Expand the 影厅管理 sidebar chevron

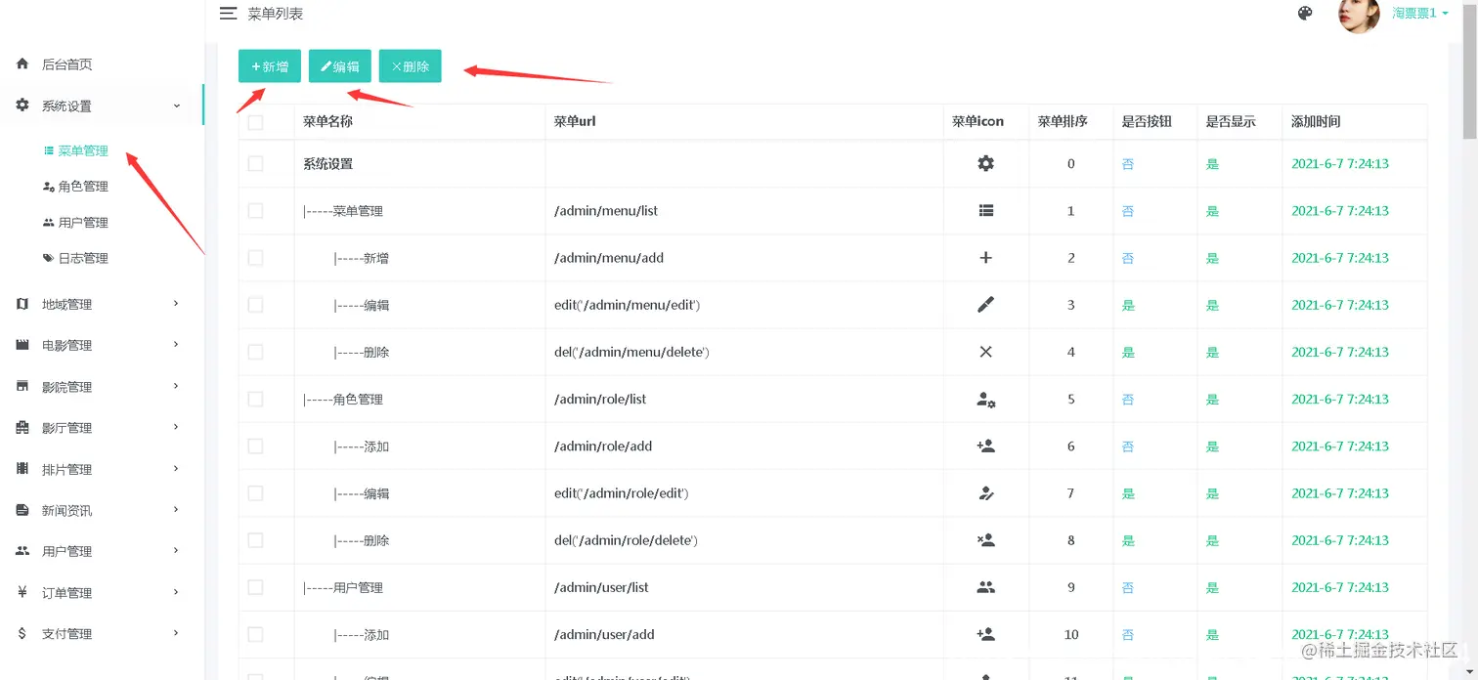coord(176,427)
